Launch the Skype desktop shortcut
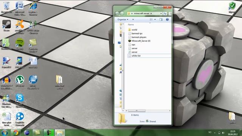Viewport: 242px width, 136px height. point(20,100)
